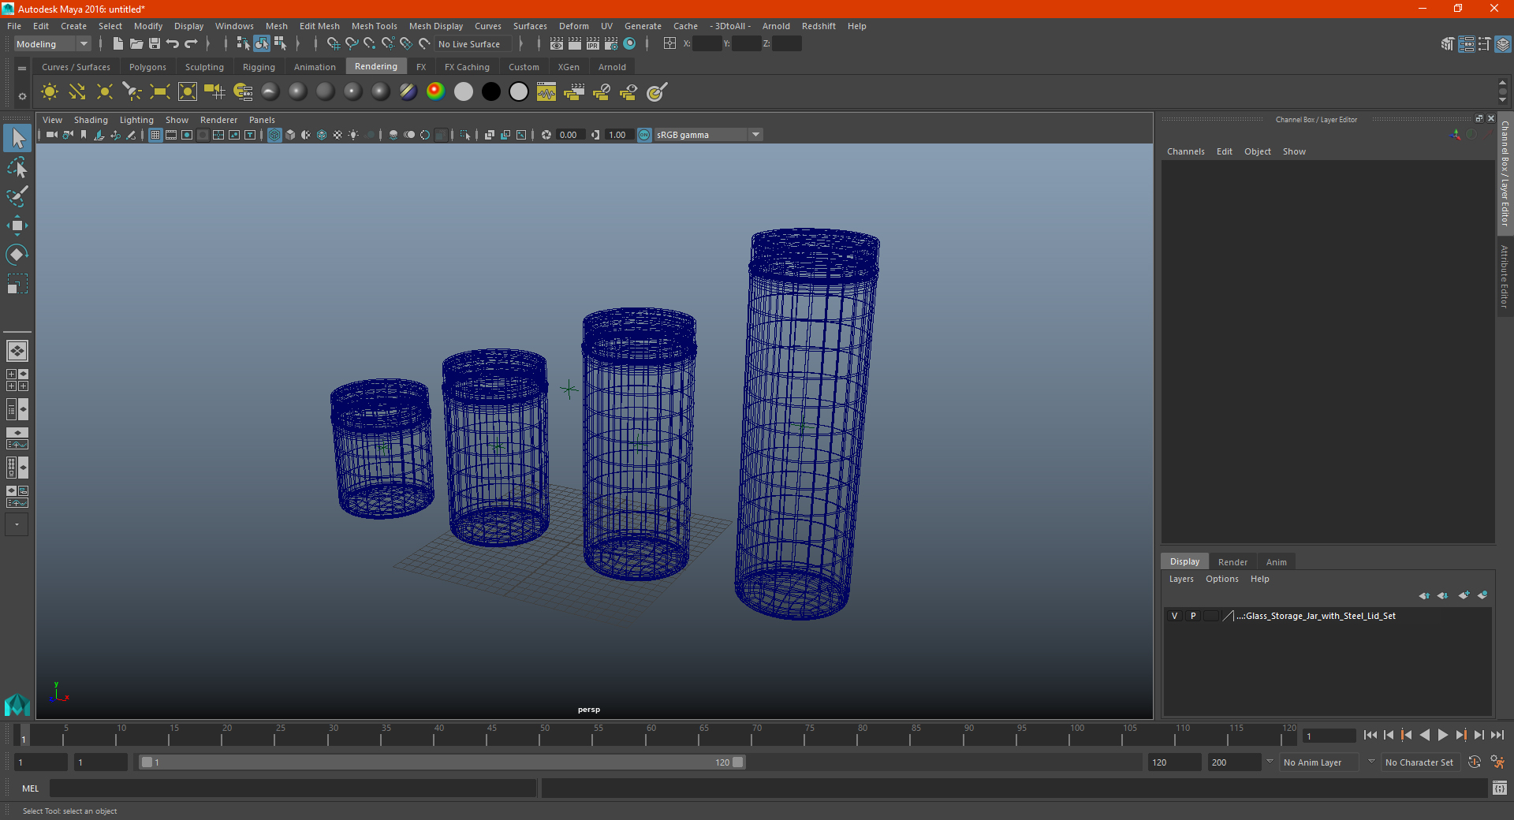Create a point light from shelf
1514x820 pixels.
[105, 92]
